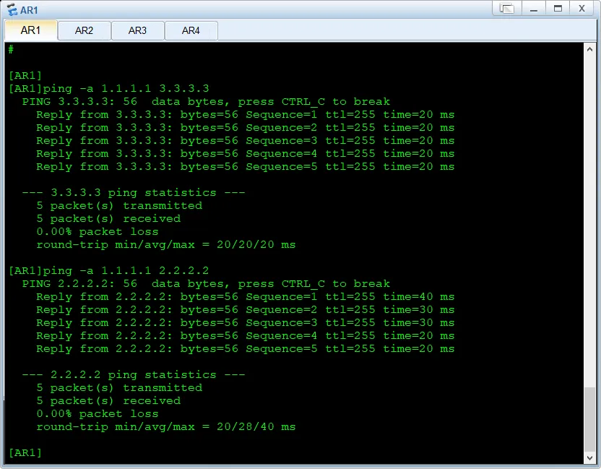Switch to the AR4 tab

[191, 30]
